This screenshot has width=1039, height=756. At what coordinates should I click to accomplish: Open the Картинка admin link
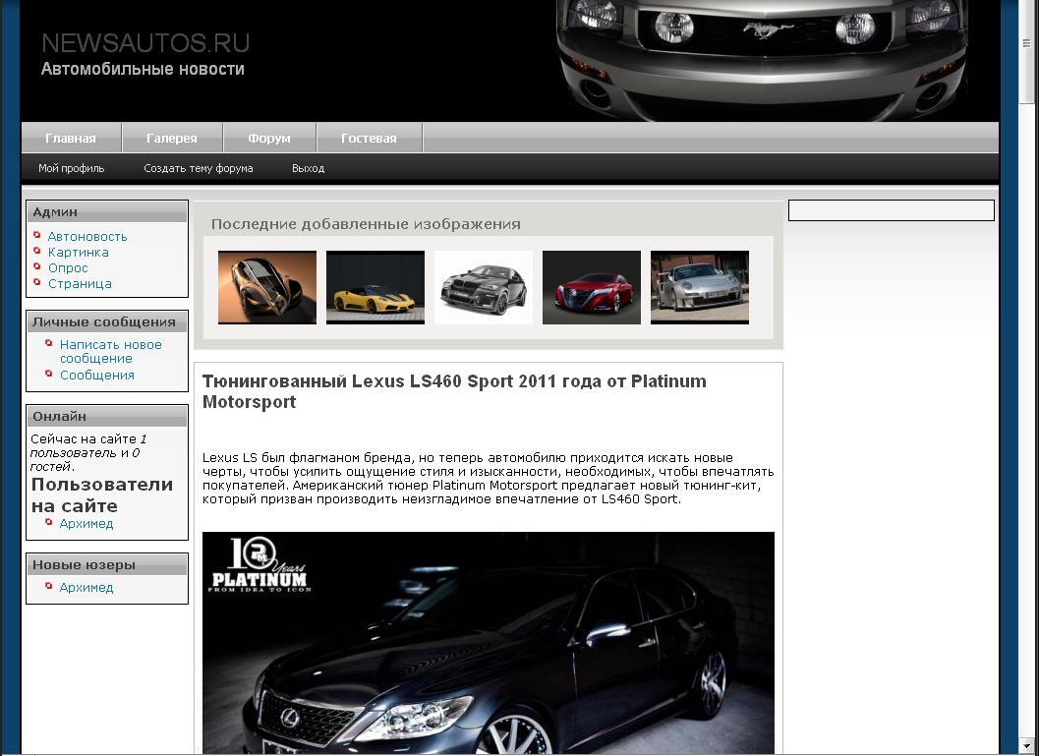click(x=79, y=253)
